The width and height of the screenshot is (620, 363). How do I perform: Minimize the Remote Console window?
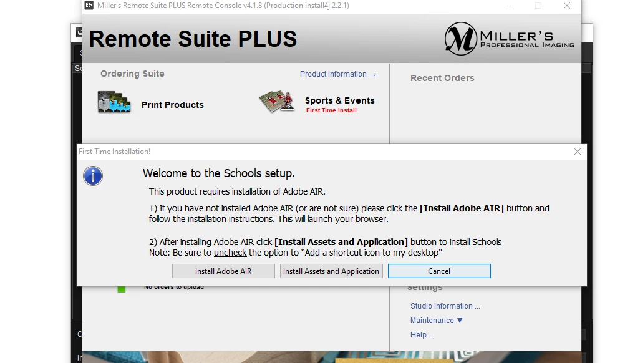[x=510, y=6]
